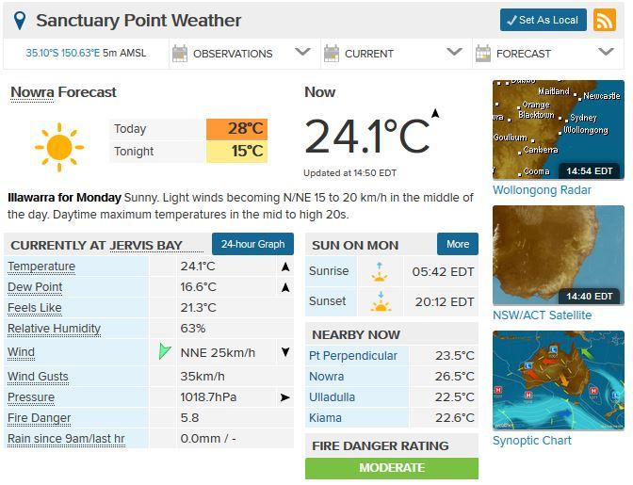633x485 pixels.
Task: Click the sunny forecast sun icon
Action: [x=58, y=145]
